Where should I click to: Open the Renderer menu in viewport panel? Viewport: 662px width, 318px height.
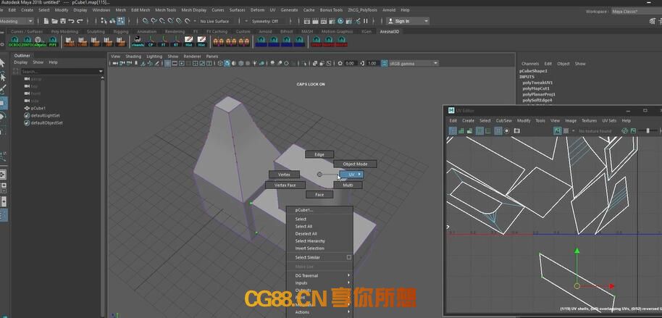click(192, 57)
